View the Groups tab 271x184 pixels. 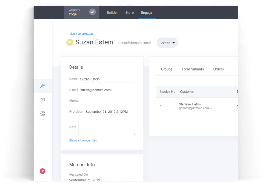point(166,69)
